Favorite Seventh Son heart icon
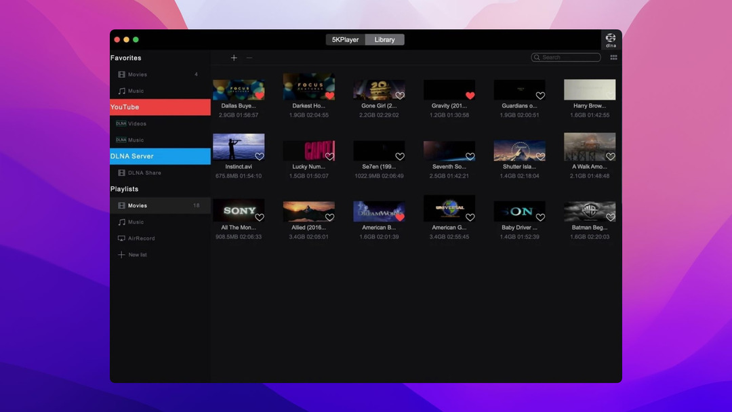This screenshot has height=412, width=732. point(470,157)
